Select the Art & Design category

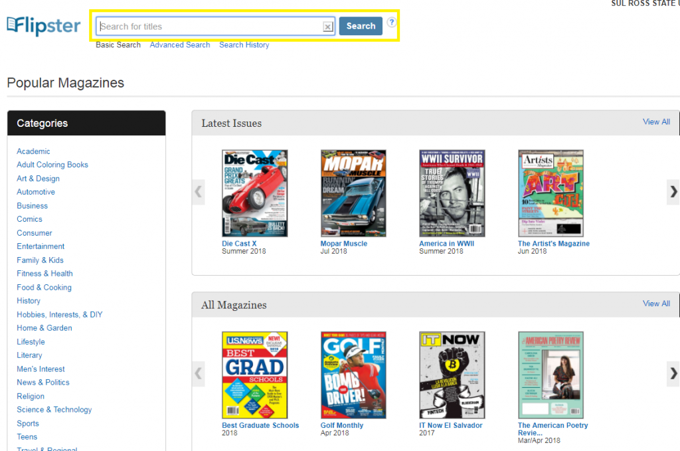point(38,179)
